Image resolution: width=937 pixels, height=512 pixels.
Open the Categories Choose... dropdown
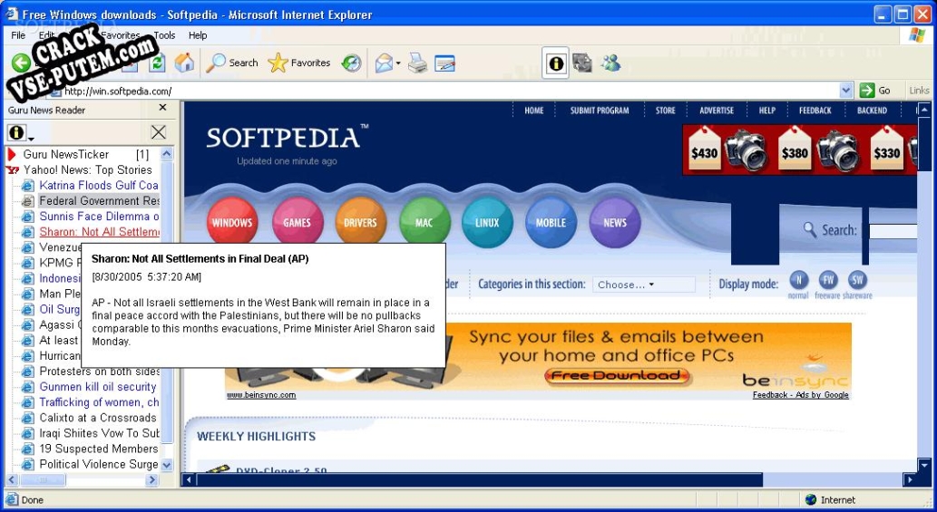(644, 285)
